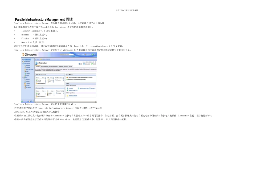Viewport: 253px width, 179px height.
Task: Click the Workflow icon in sidebar
Action: coord(25,66)
